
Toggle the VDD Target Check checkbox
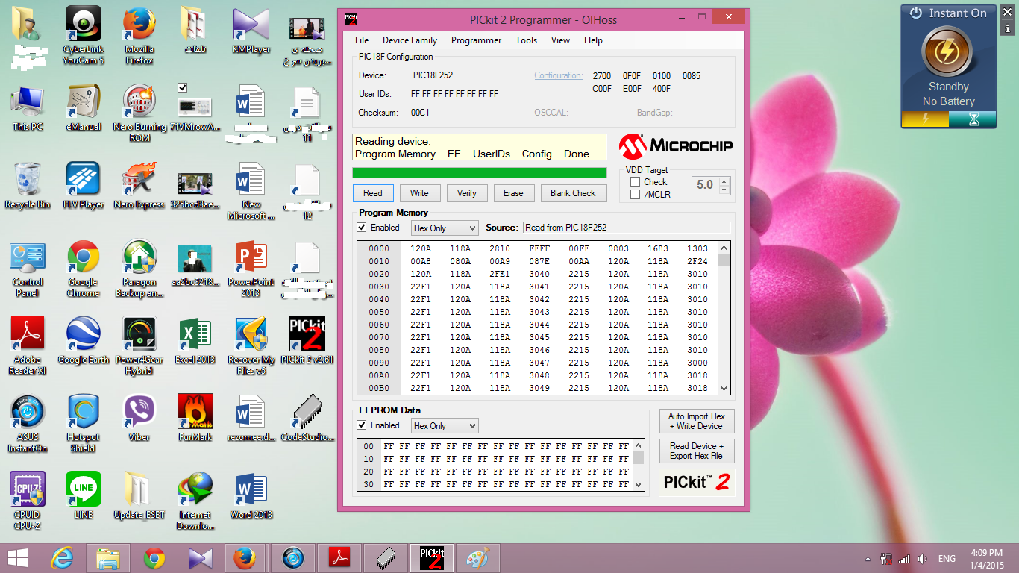tap(636, 182)
